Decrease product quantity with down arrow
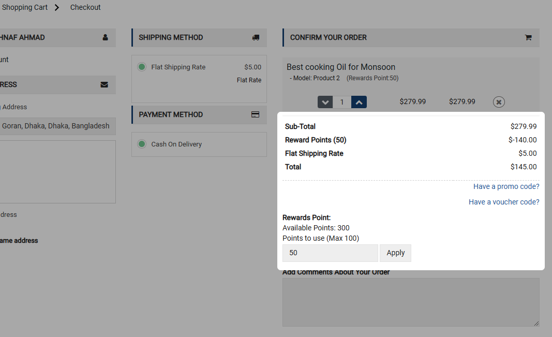This screenshot has width=552, height=337. 325,102
